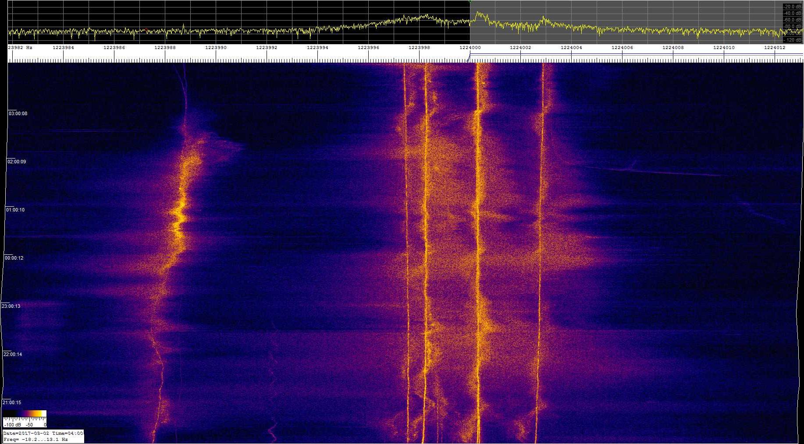
Task: Click the 1223988 frequency label
Action: click(165, 47)
